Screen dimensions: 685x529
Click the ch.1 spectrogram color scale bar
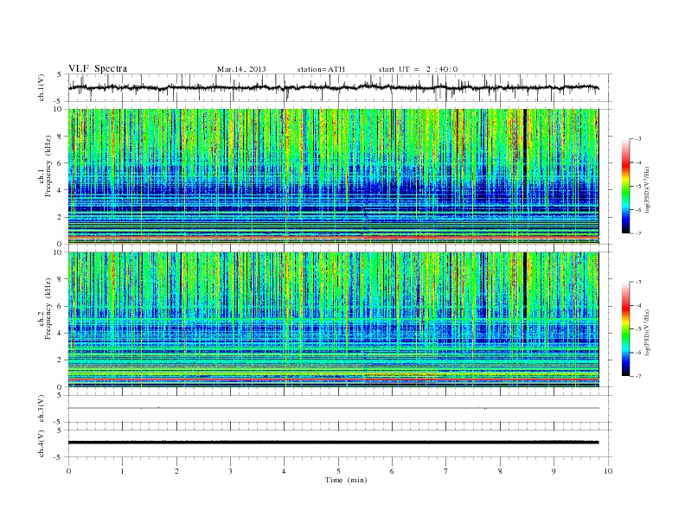[x=625, y=187]
